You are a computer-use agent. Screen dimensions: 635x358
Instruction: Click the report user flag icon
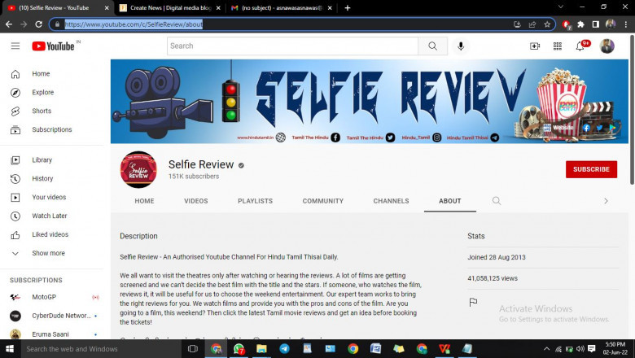(473, 302)
